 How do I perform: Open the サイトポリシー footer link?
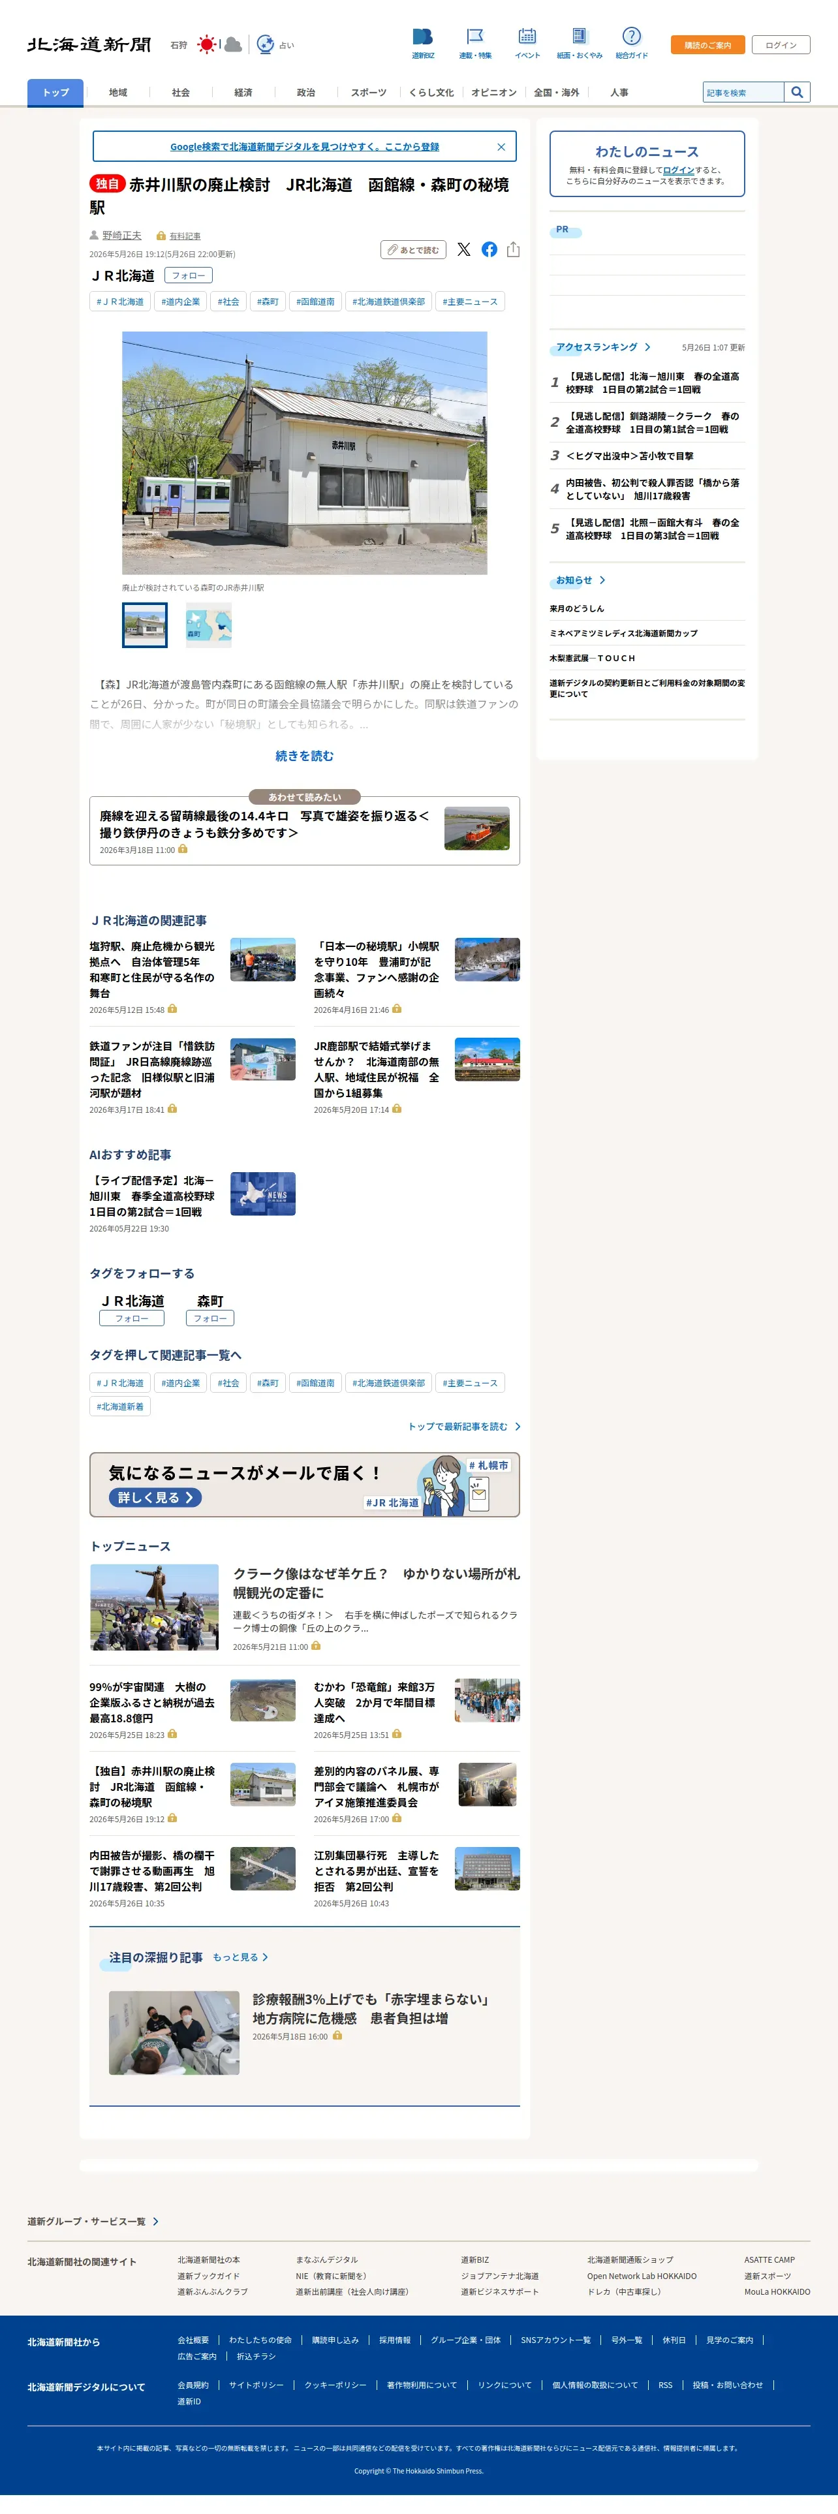(256, 2385)
